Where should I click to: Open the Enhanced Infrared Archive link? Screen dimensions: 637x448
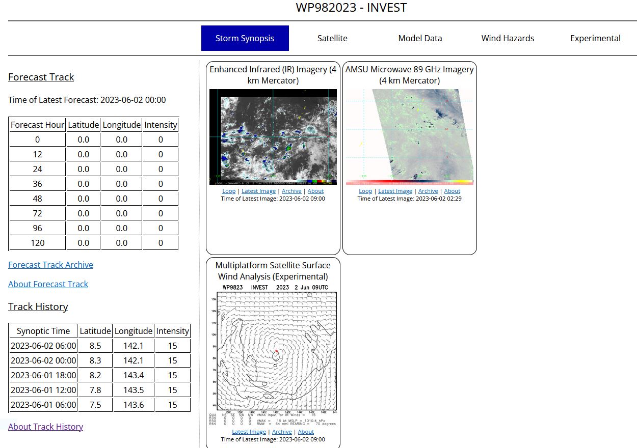pyautogui.click(x=291, y=191)
